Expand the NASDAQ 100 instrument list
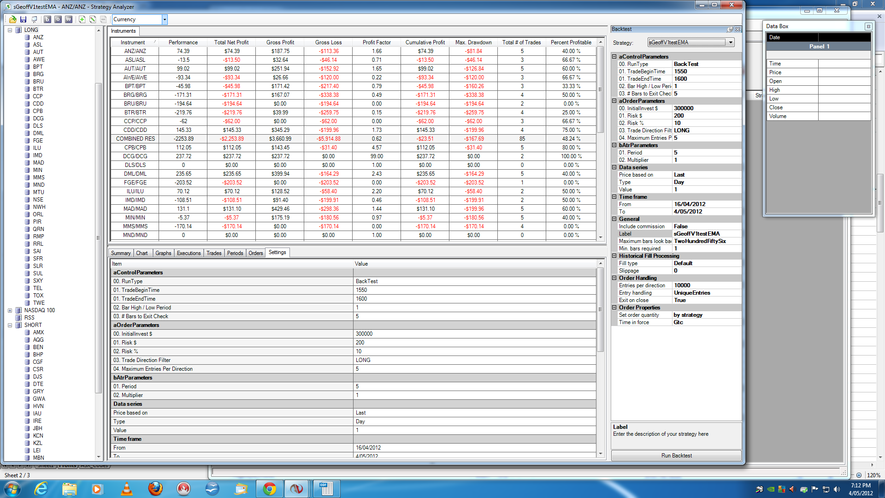 (10, 310)
